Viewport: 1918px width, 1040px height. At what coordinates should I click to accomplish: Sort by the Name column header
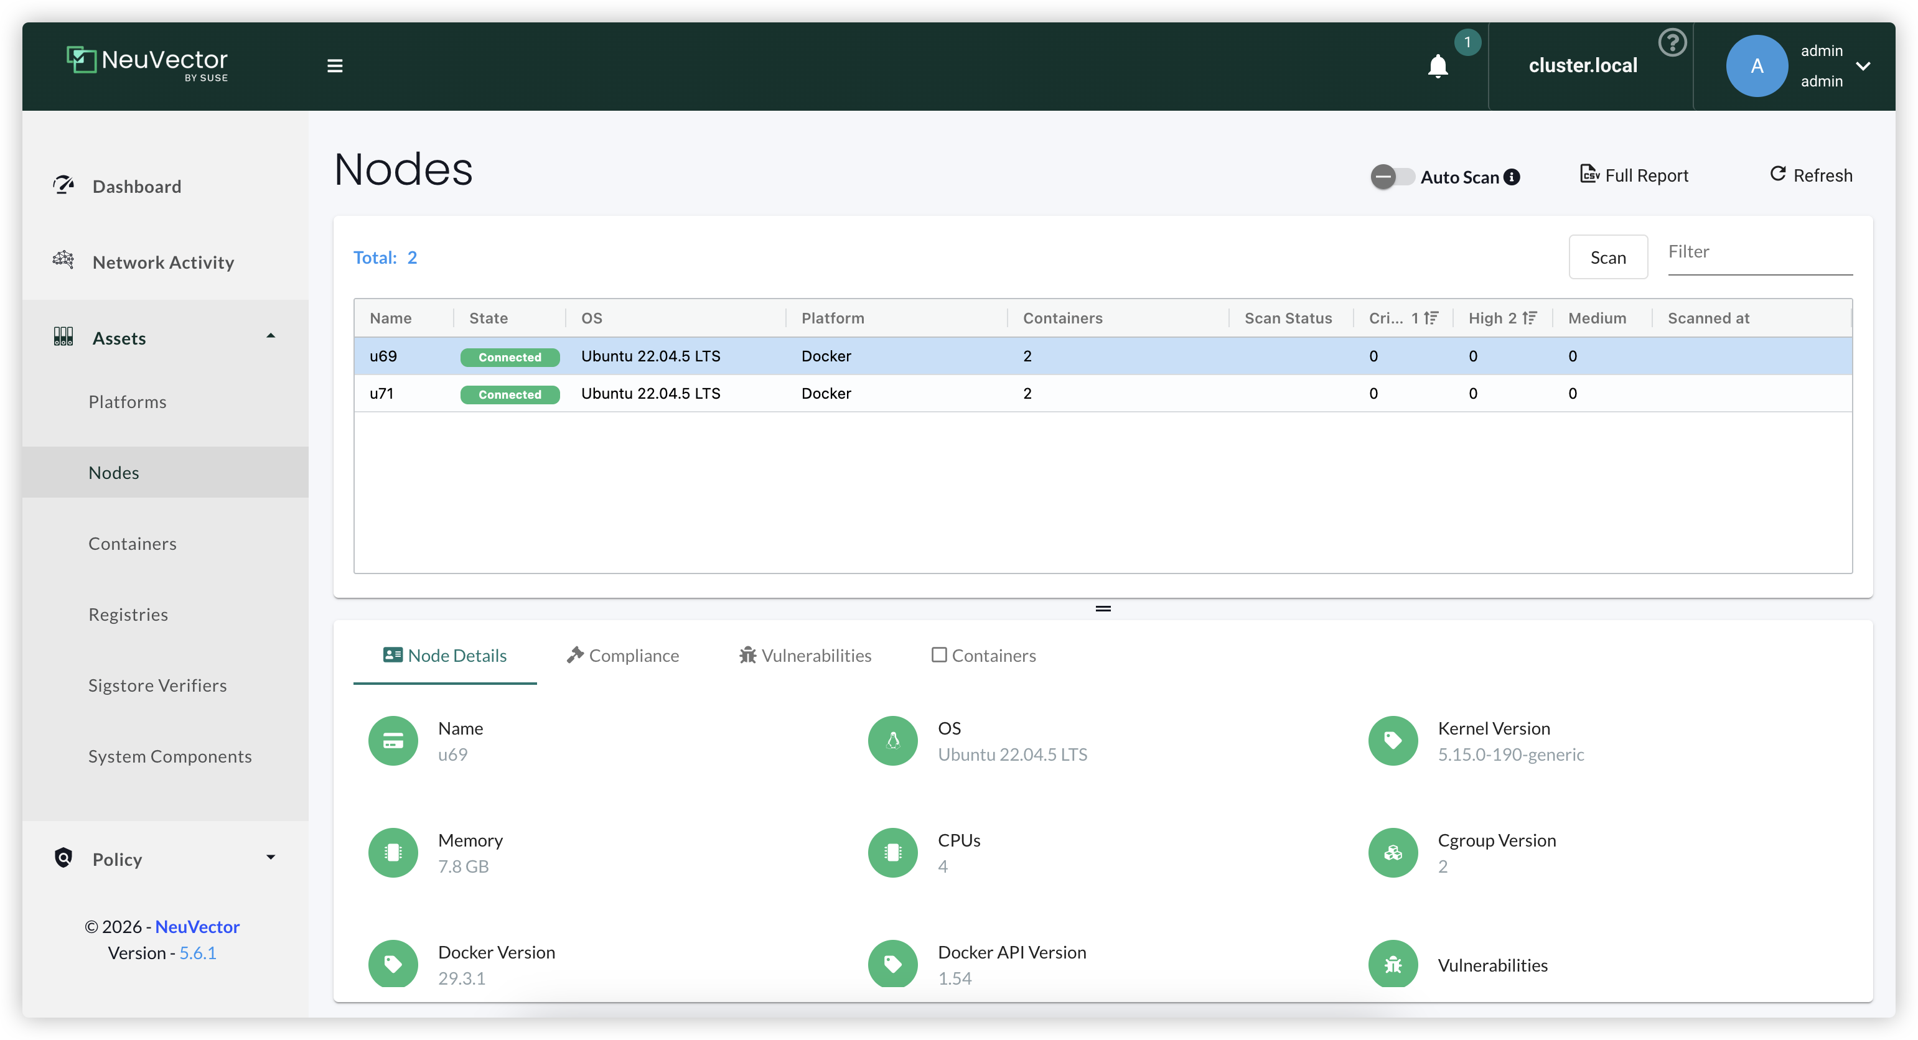391,318
